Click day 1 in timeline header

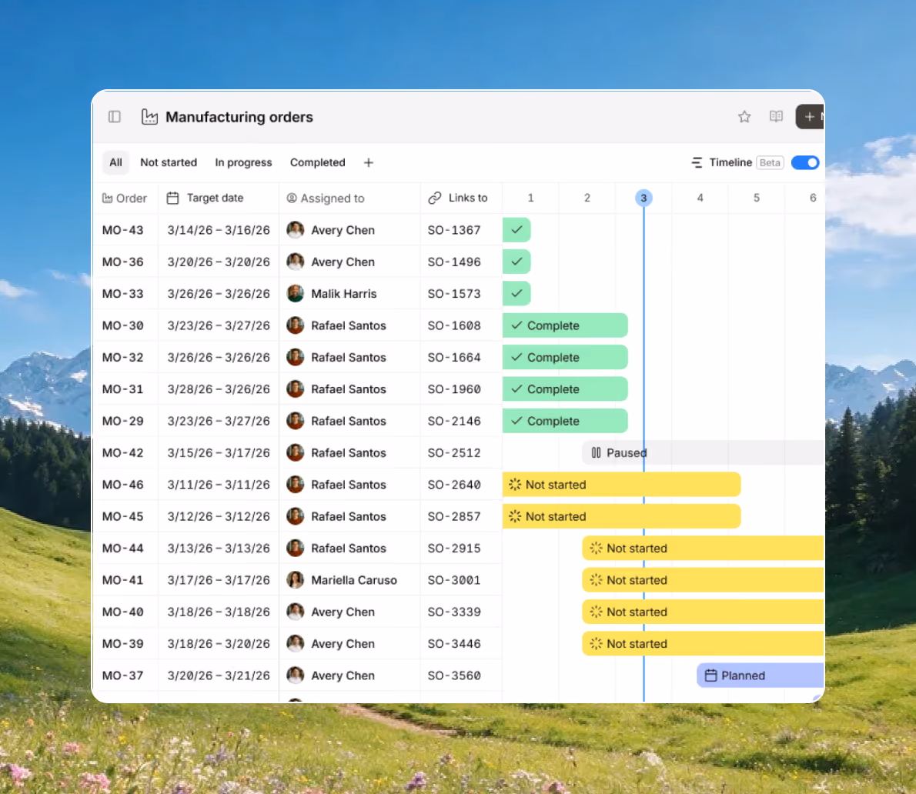coord(530,198)
